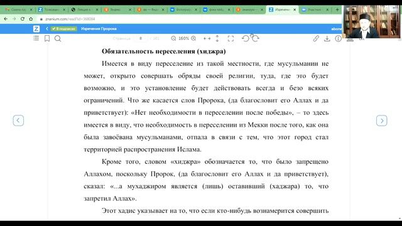
Task: Switch to the 'Лекция' tab with globe icon
Action: point(84,9)
